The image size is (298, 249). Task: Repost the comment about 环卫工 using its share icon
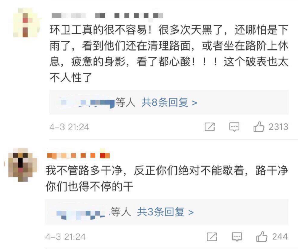coord(210,127)
